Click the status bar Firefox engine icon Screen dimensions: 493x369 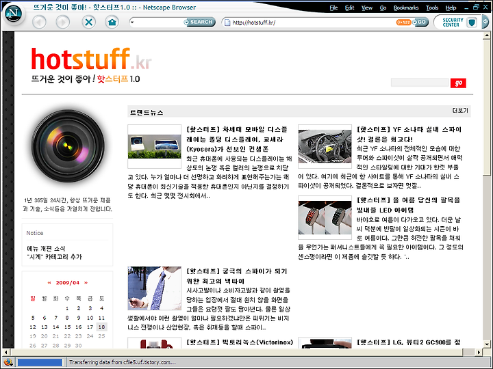pyautogui.click(x=8, y=362)
